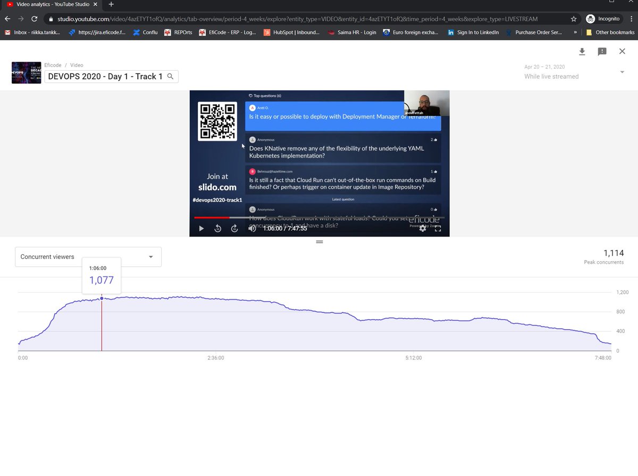Mute the video player volume

(252, 228)
